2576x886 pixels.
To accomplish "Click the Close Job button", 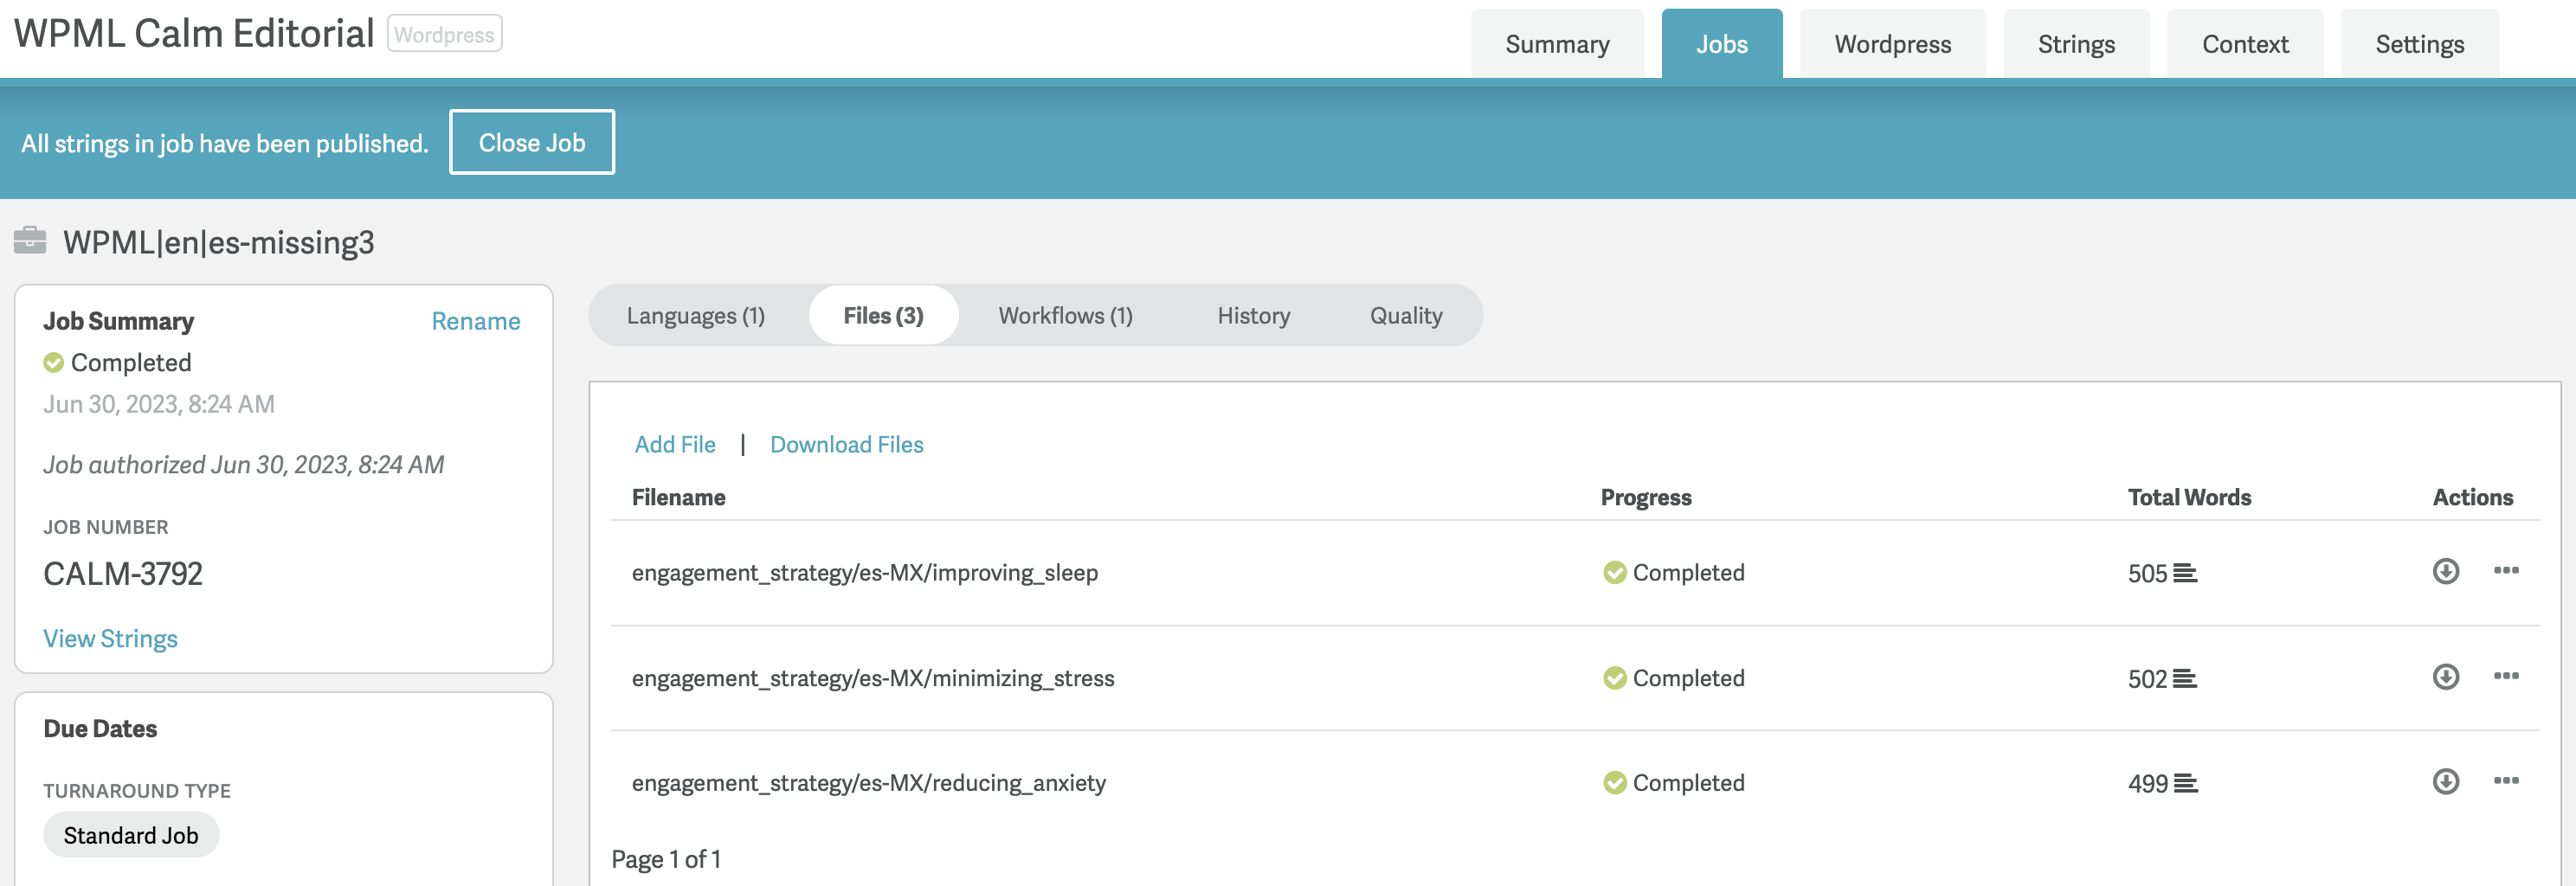I will pyautogui.click(x=531, y=142).
